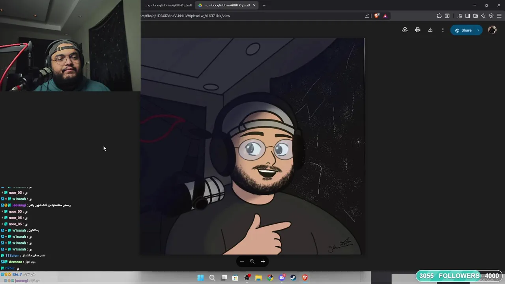
Task: Open the media playlist music note icon
Action: click(460, 16)
